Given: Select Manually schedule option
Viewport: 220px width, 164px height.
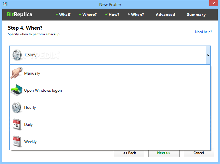Looking at the screenshot, I should [x=110, y=73].
